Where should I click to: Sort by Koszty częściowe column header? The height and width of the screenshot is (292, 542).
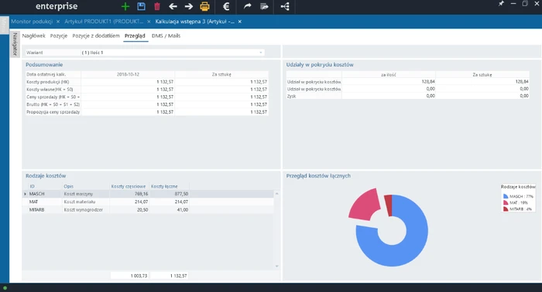129,186
